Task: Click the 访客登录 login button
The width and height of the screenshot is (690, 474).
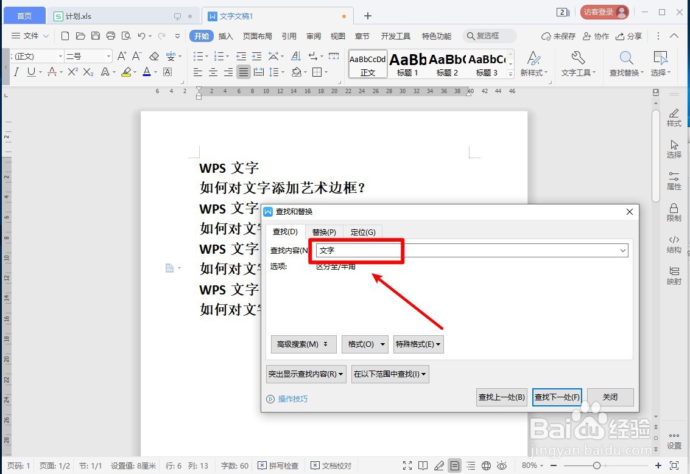Action: pos(605,12)
